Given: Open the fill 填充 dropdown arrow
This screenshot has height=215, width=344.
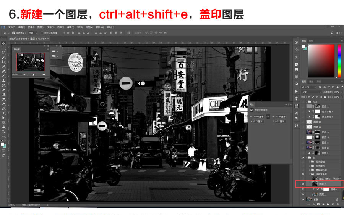Looking at the screenshot, I should pos(341,97).
